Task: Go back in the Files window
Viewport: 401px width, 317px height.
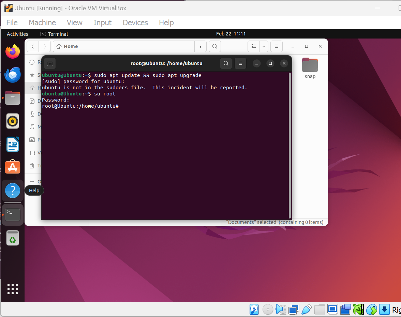Action: coord(33,46)
